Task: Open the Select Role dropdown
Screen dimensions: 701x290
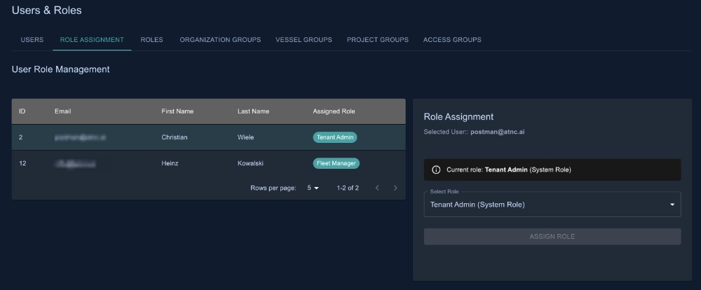Action: [547, 205]
